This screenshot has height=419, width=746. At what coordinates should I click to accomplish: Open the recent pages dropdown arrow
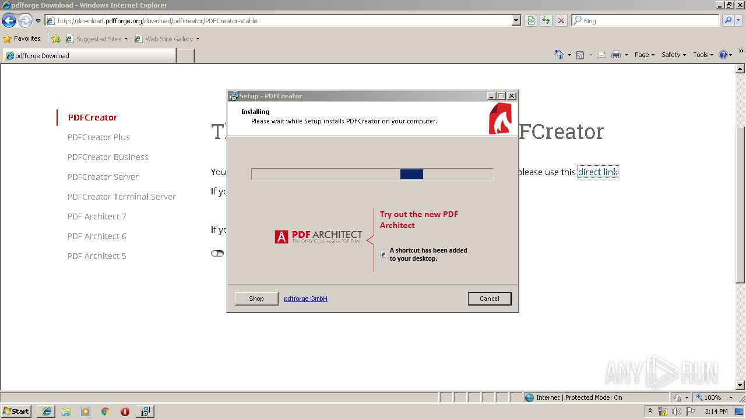pos(38,21)
